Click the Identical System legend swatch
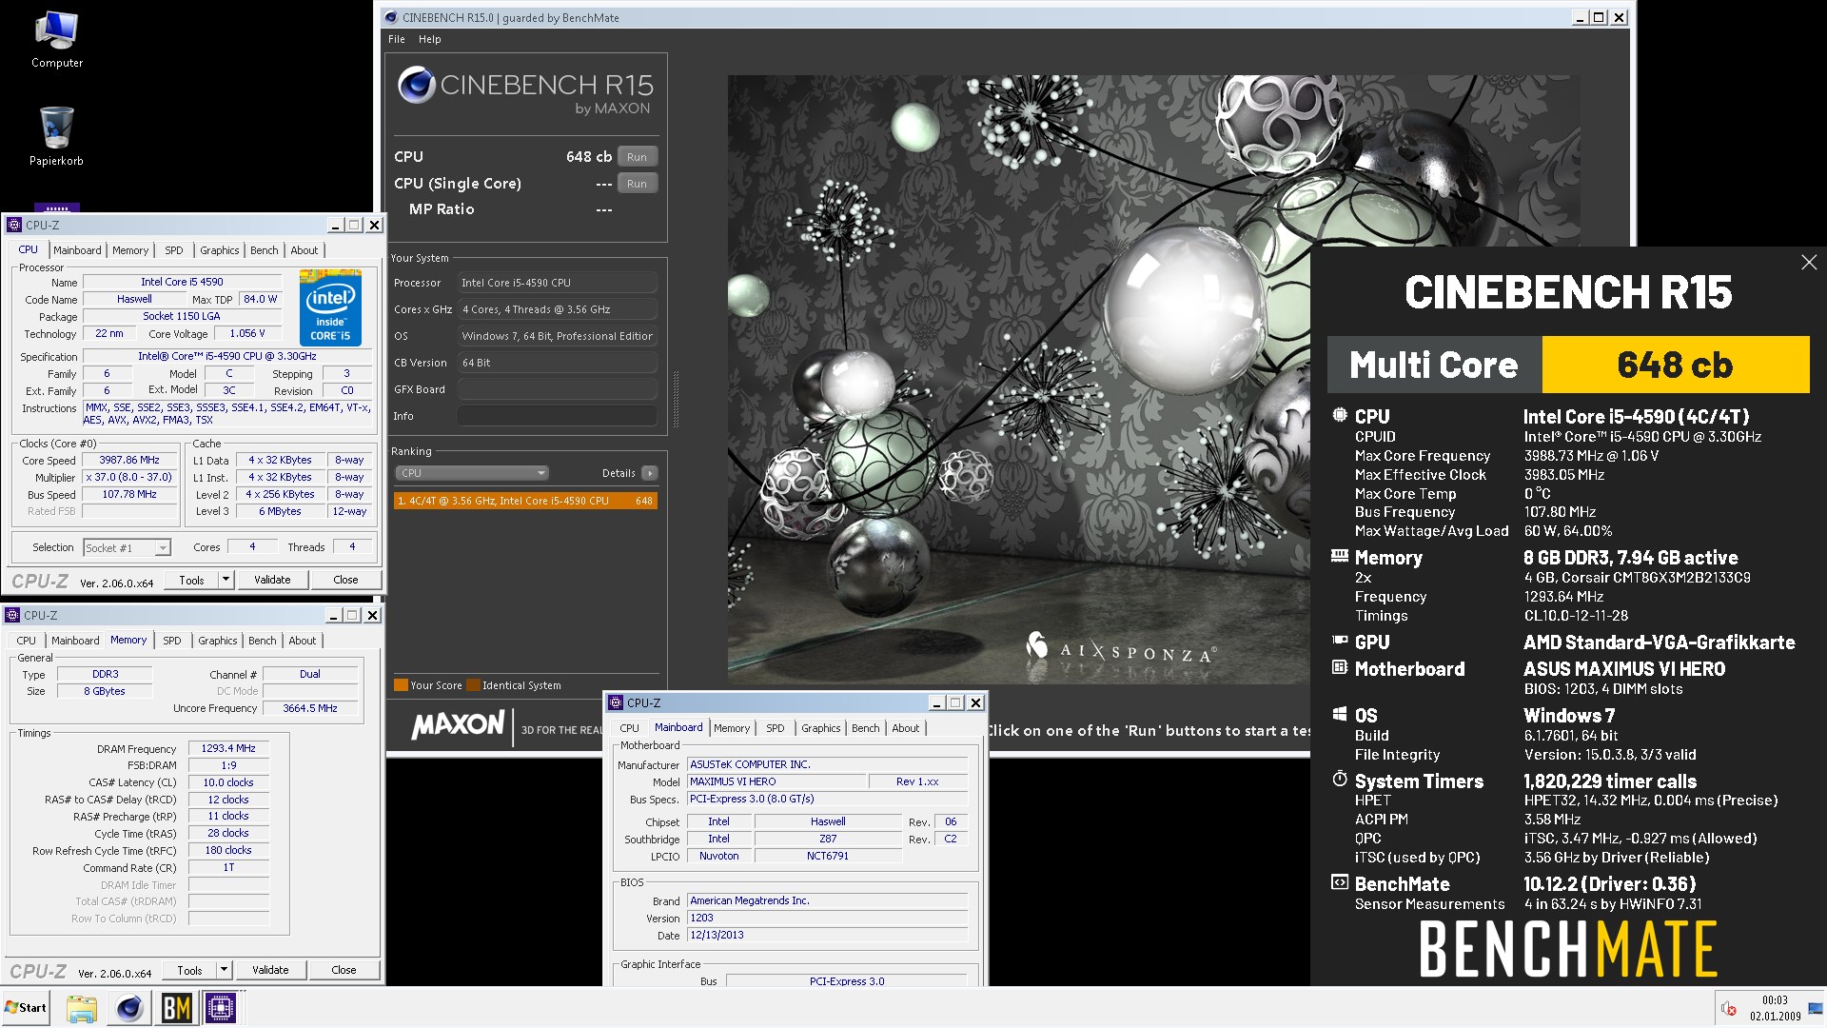1827x1028 pixels. tap(473, 685)
